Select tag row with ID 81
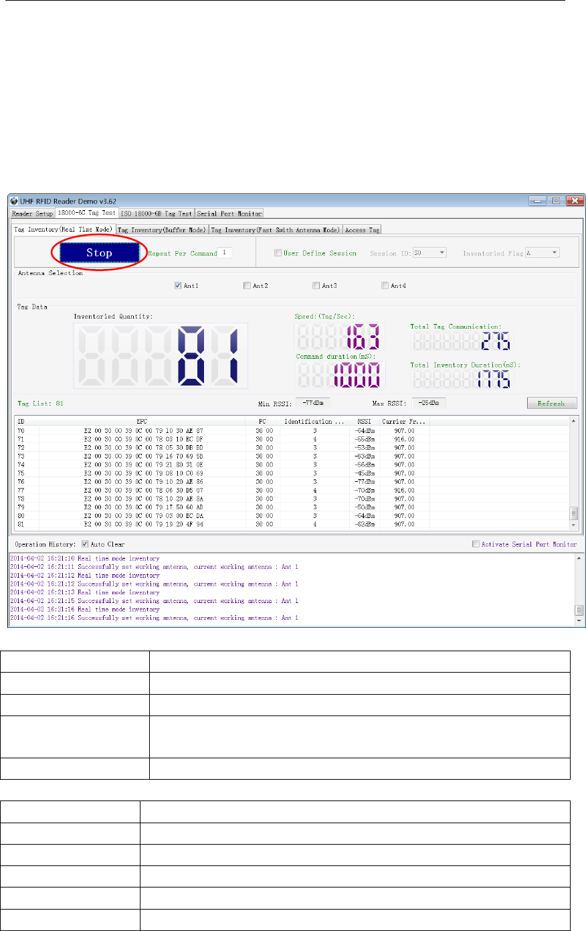The height and width of the screenshot is (931, 586). pos(292,525)
